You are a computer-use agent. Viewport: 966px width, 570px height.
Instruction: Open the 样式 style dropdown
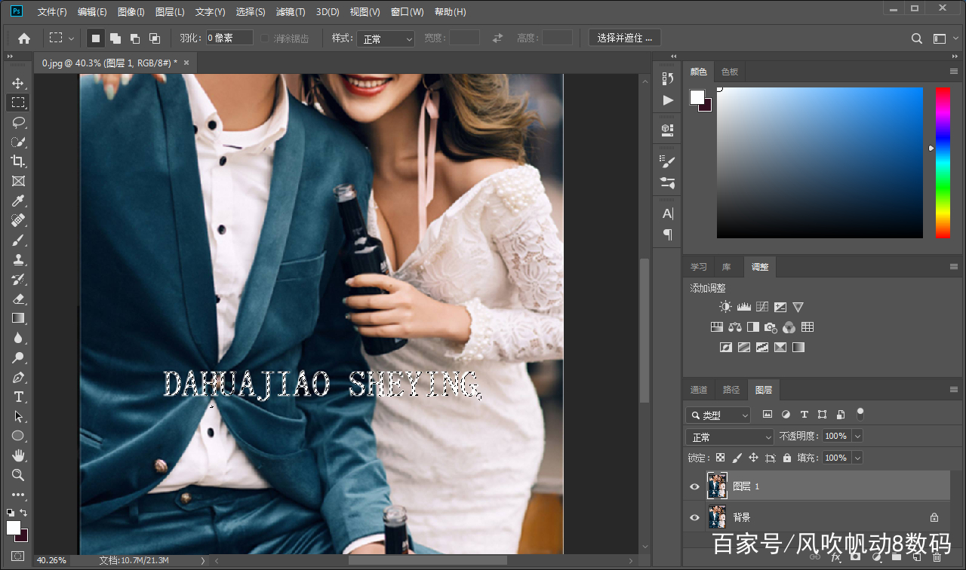(x=386, y=38)
